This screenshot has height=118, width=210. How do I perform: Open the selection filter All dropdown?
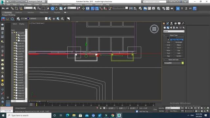28,8
